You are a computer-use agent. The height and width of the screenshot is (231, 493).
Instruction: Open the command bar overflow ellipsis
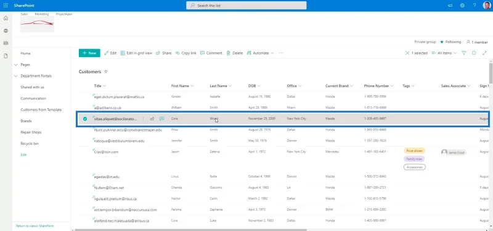(x=281, y=53)
